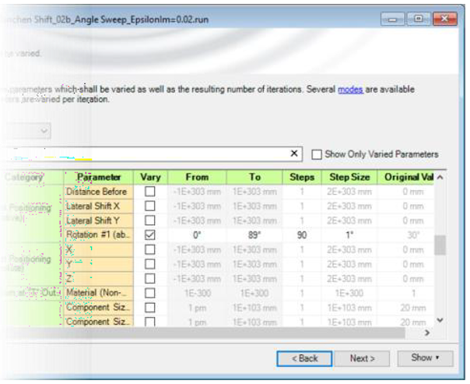This screenshot has height=384, width=470.
Task: Check Vary for Distance Before
Action: tap(150, 192)
